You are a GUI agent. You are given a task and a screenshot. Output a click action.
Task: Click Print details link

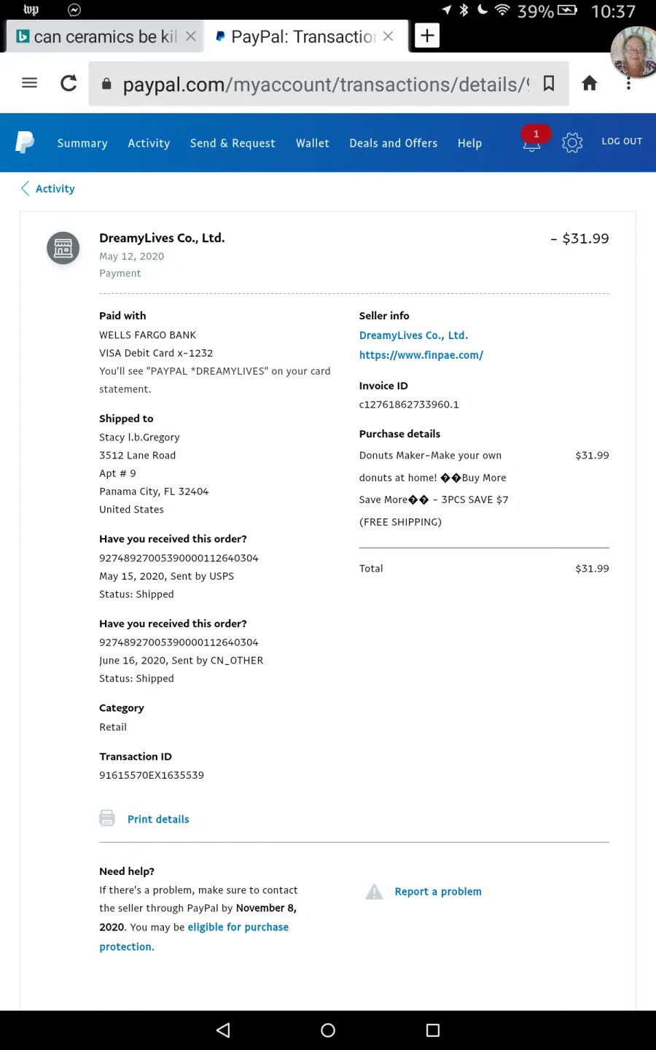pos(158,820)
